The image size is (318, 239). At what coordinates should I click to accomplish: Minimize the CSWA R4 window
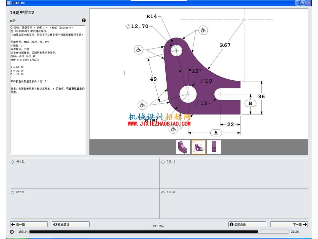coord(297,3)
